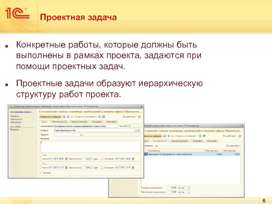Click ellipsis button of Предмет field
The height and width of the screenshot is (204, 272).
click(81, 135)
